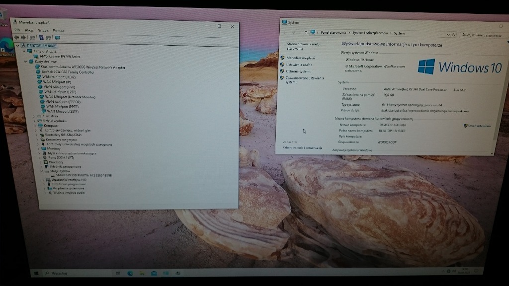Collapse the Karty graficzne category
Image resolution: width=509 pixels, height=286 pixels.
24,51
